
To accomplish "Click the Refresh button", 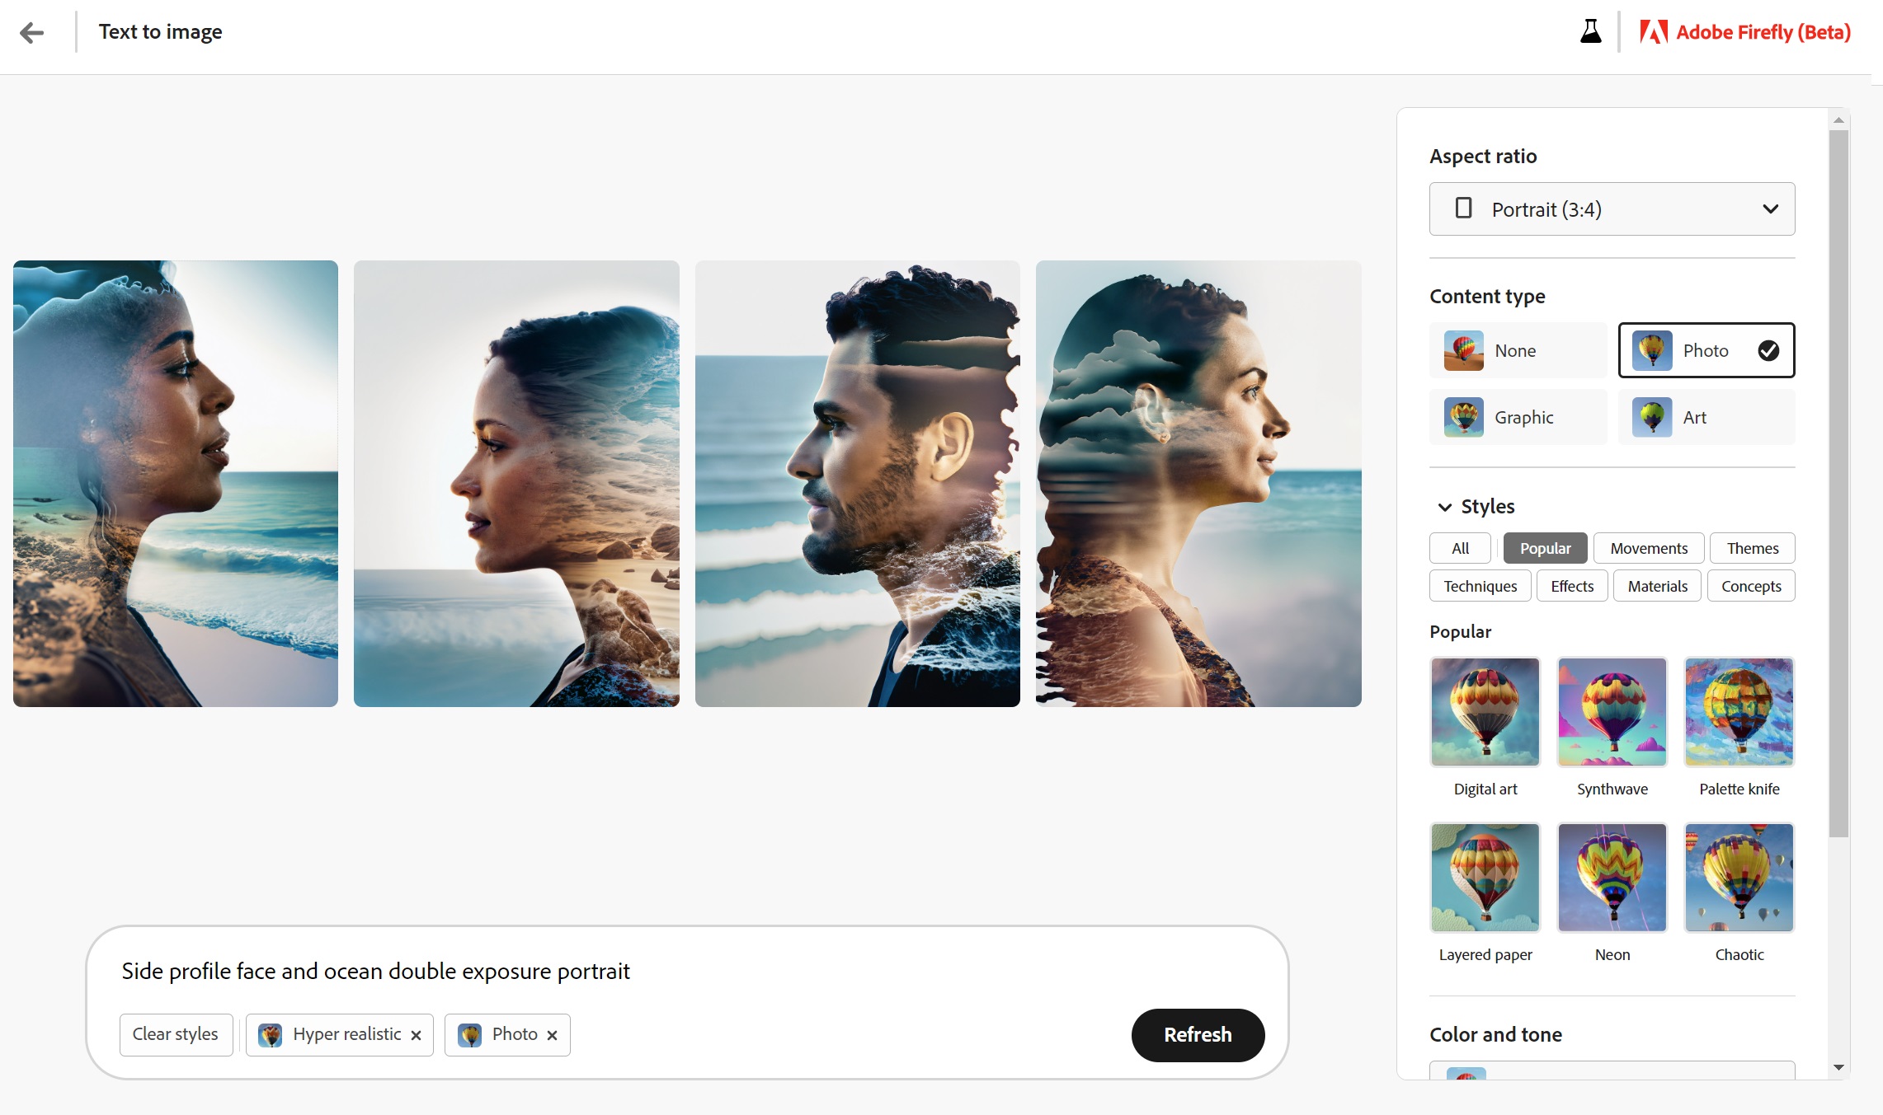I will pyautogui.click(x=1197, y=1034).
